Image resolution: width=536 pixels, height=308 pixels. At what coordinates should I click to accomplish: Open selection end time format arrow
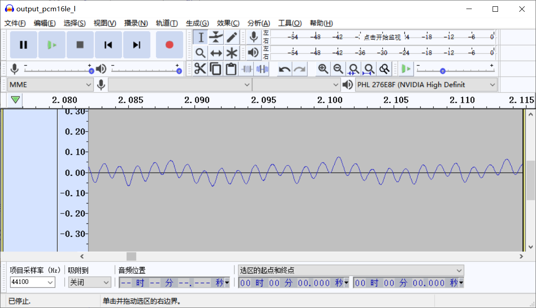coord(461,283)
